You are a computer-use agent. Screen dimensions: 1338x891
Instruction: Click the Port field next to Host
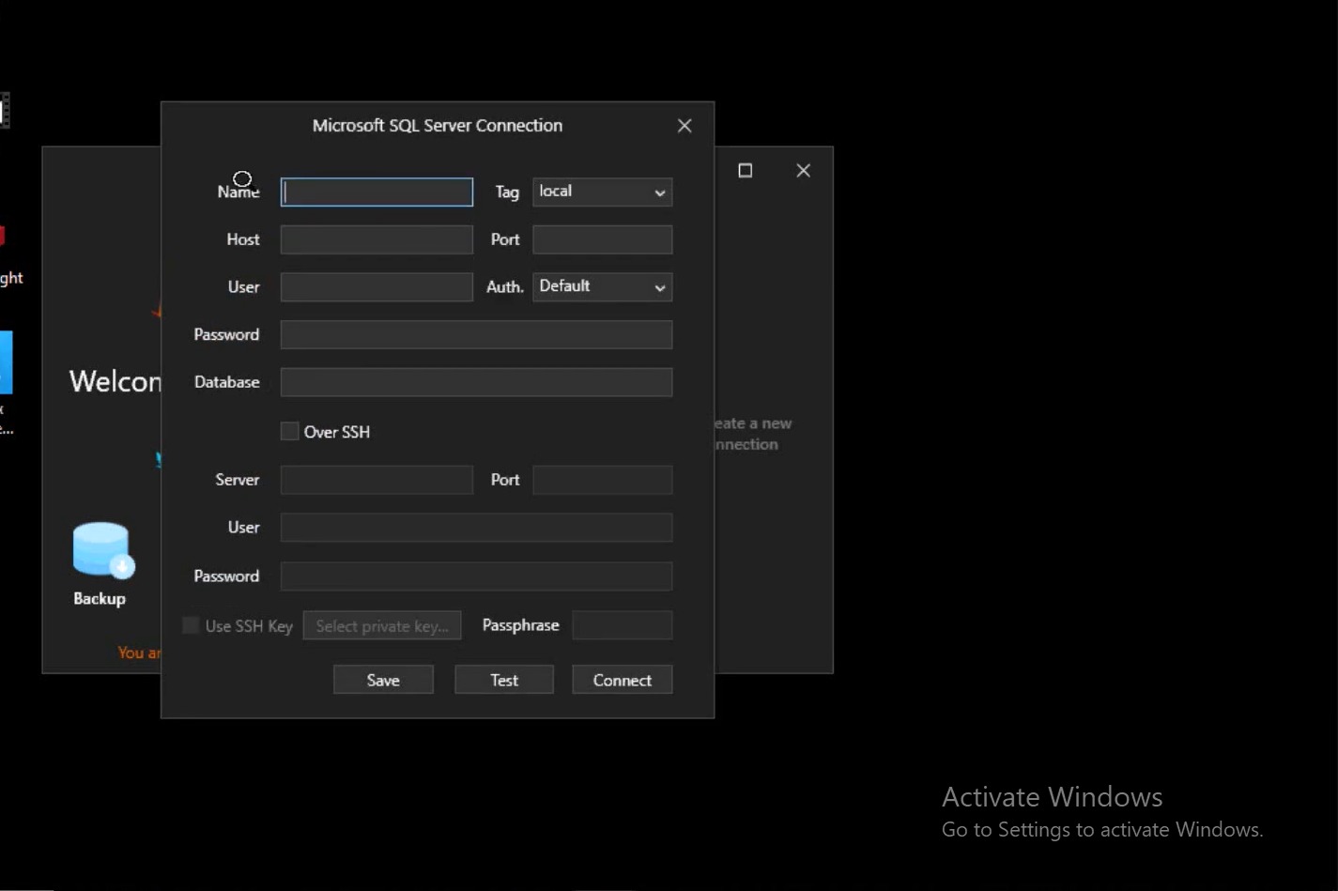(602, 239)
